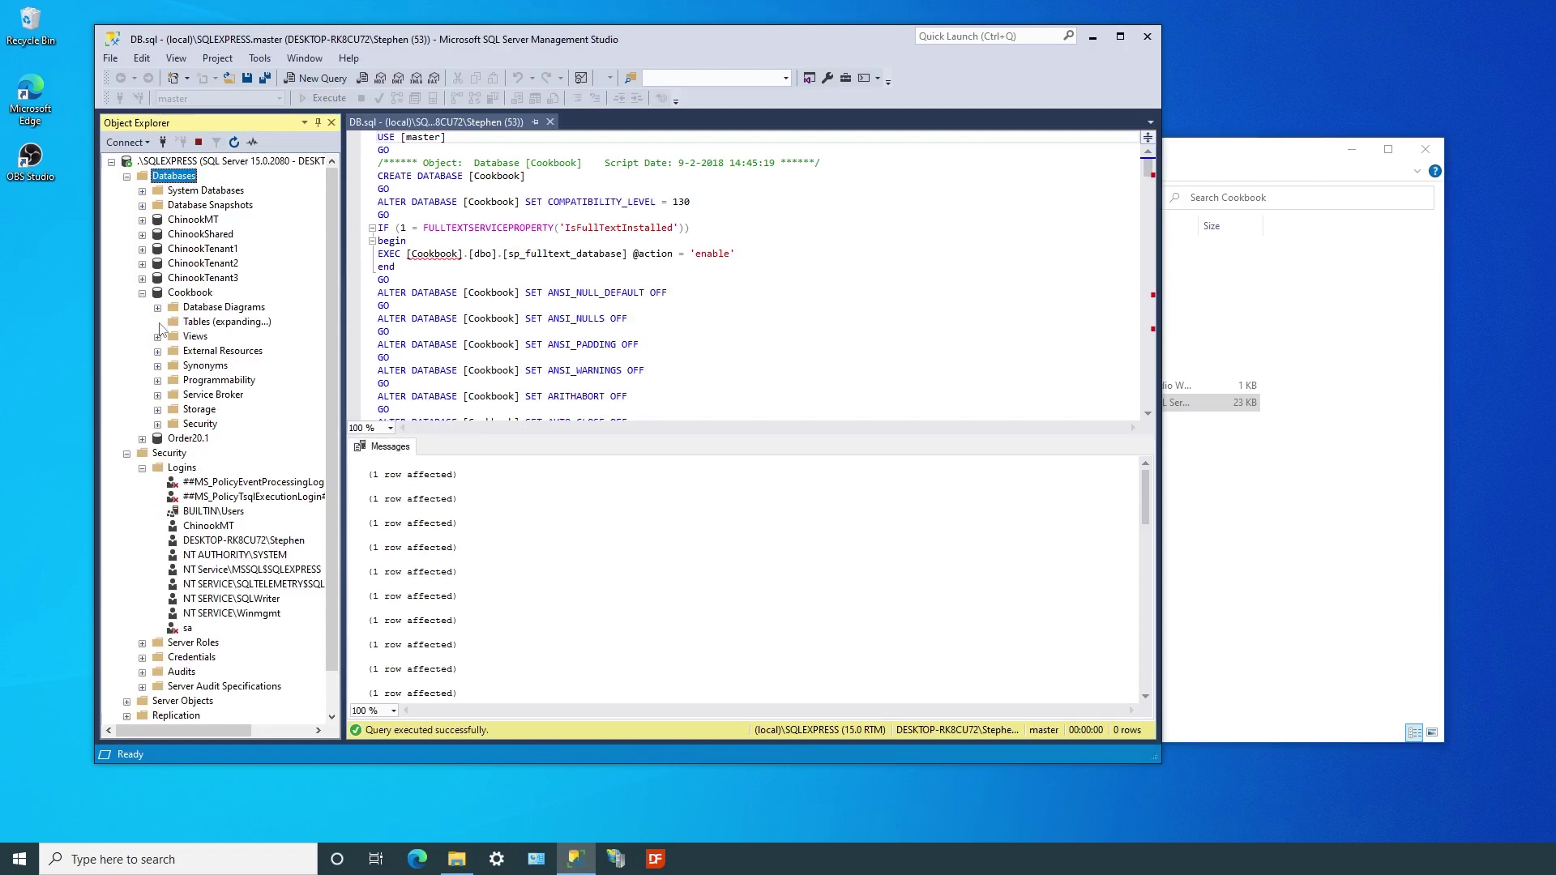Click the Find in Files toolbar icon
The width and height of the screenshot is (1556, 875).
click(630, 78)
